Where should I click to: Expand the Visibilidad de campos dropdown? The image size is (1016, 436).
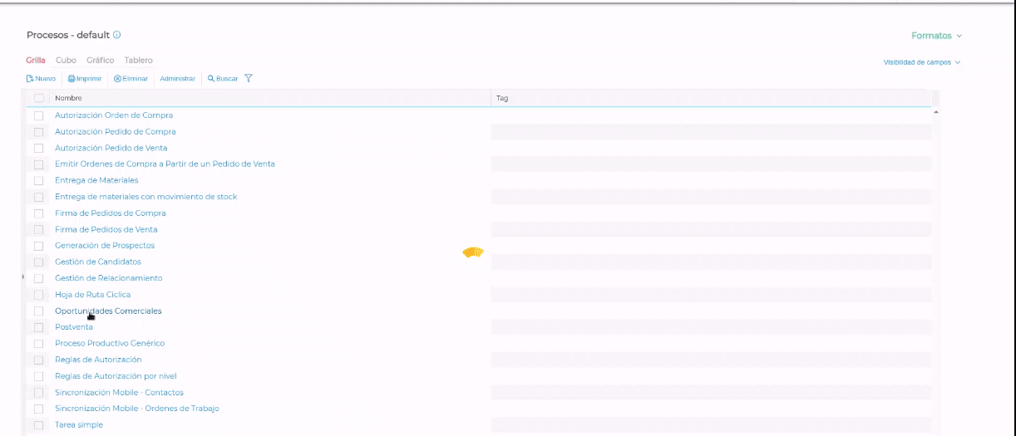922,62
